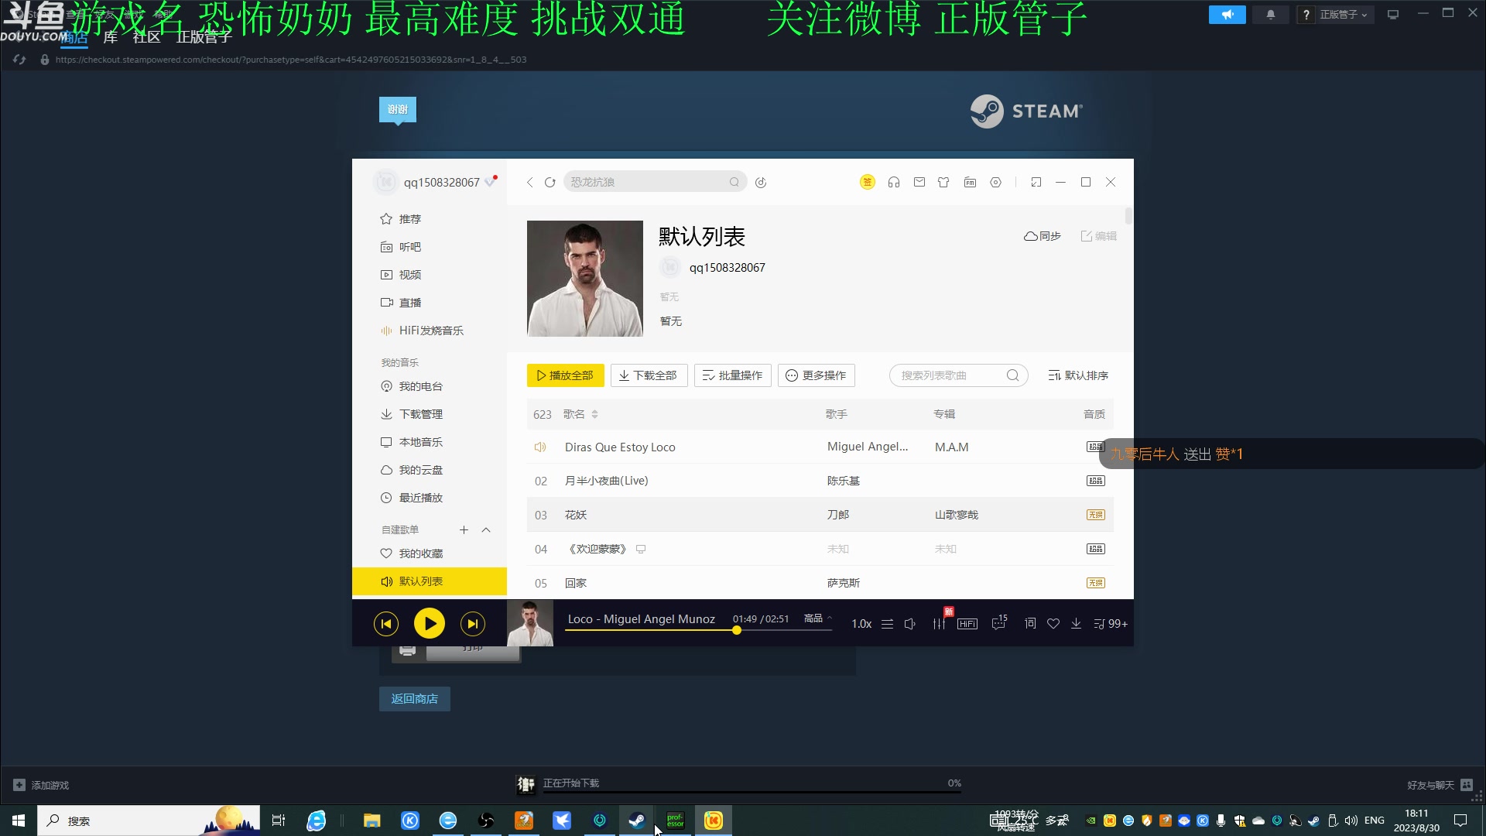This screenshot has height=836, width=1486.
Task: Open File Explorer from the taskbar
Action: click(372, 821)
